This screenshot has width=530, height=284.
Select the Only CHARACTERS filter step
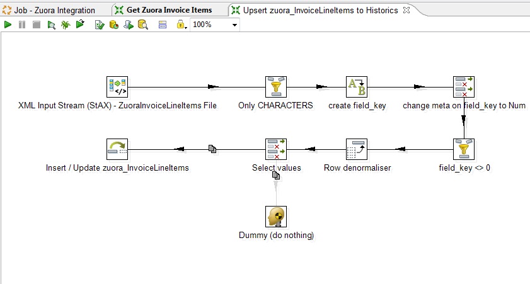pyautogui.click(x=275, y=88)
